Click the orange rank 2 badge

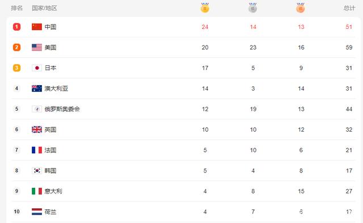(x=16, y=48)
